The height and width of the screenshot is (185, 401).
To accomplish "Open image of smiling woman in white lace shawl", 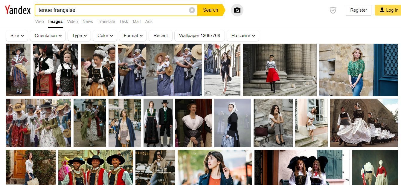I will (x=193, y=123).
